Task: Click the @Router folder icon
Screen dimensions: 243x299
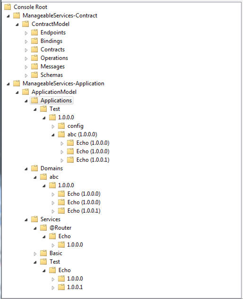Action: [x=43, y=228]
